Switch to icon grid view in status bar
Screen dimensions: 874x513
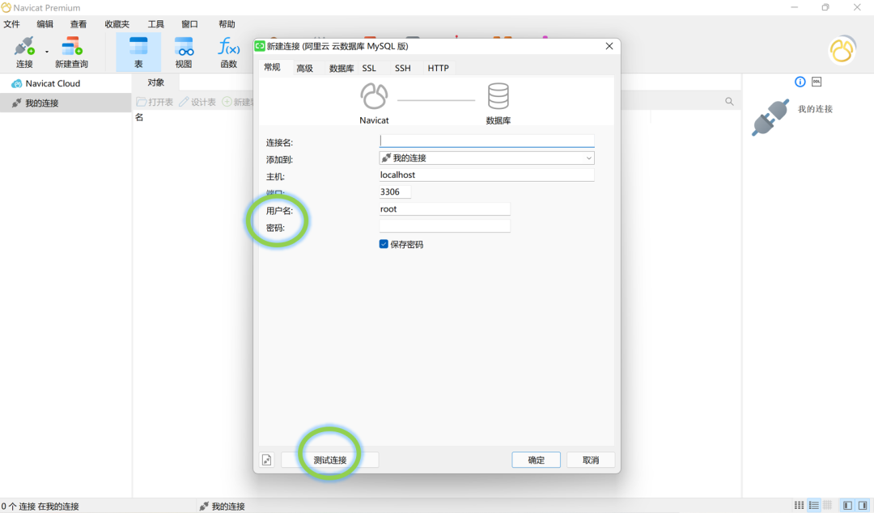point(800,505)
